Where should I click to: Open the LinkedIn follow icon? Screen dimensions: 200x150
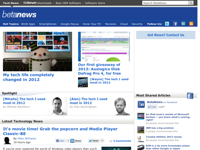[x=183, y=24]
